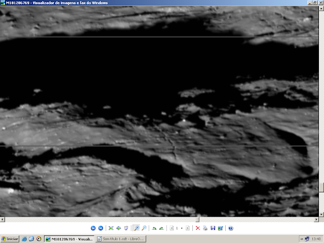Rotate the image clockwise
Viewport: 324px width, 243px height.
pyautogui.click(x=154, y=228)
